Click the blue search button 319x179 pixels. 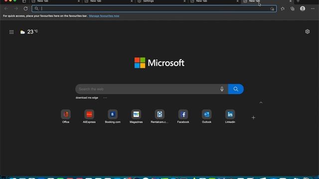pos(236,89)
